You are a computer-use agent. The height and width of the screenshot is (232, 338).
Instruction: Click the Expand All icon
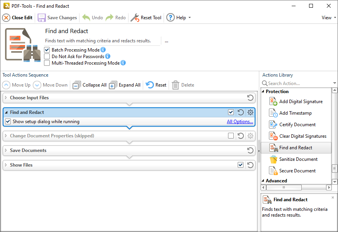[113, 85]
